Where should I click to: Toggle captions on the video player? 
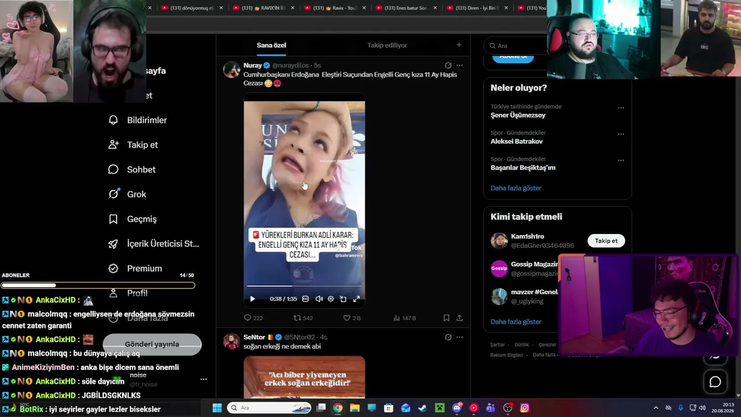click(305, 299)
